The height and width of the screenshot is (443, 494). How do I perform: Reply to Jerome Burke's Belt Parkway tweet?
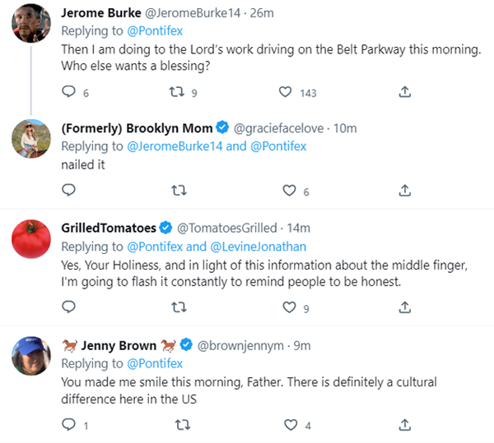click(x=69, y=93)
